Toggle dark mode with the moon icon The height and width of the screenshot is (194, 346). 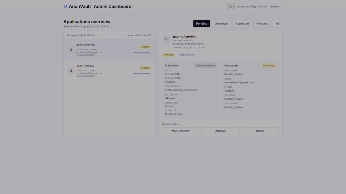click(x=231, y=6)
